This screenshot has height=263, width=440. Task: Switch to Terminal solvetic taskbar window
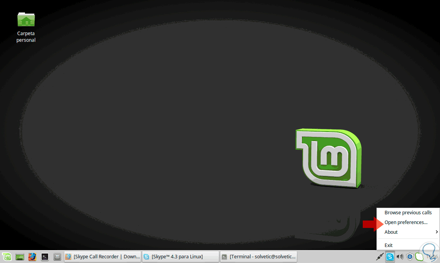[x=259, y=256]
